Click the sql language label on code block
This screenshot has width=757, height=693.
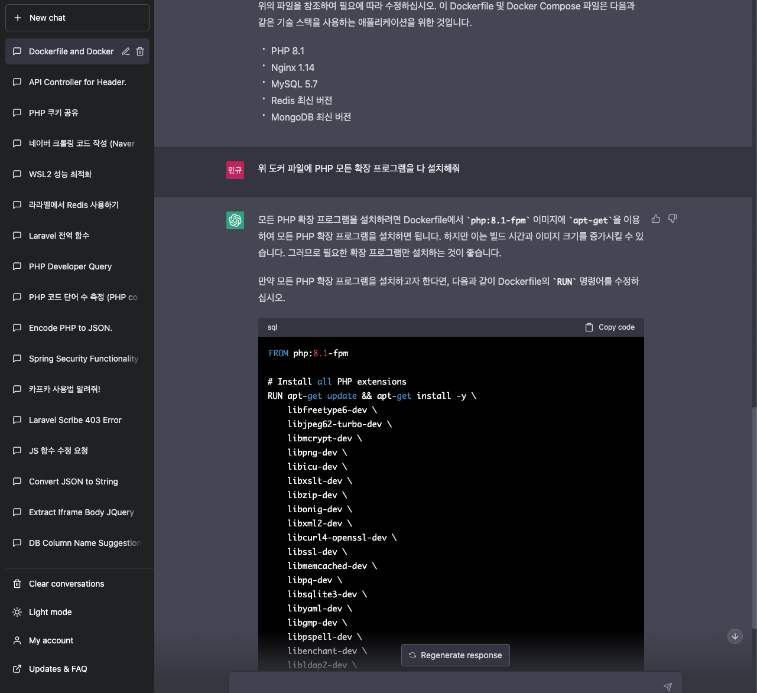tap(272, 327)
